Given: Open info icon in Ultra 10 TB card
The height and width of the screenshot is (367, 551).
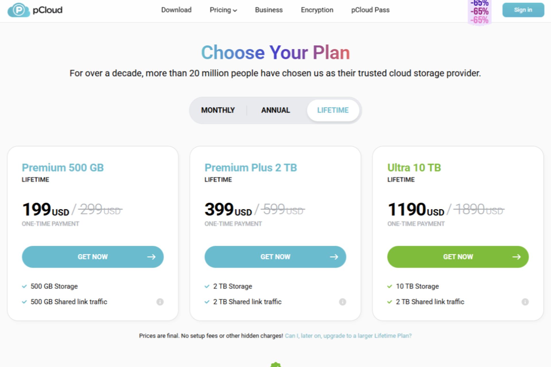Looking at the screenshot, I should [x=525, y=302].
